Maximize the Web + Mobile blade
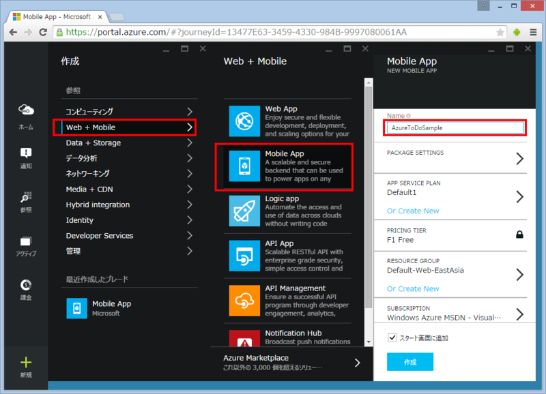This screenshot has width=546, height=394. [347, 48]
